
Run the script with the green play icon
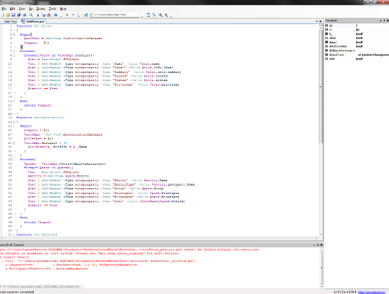(67, 15)
